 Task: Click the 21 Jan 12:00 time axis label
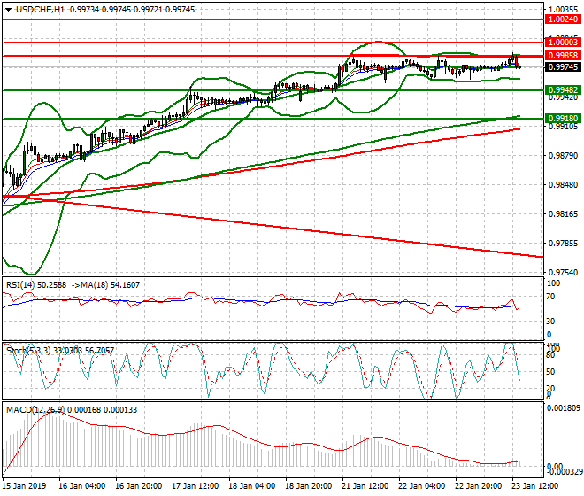pyautogui.click(x=365, y=486)
